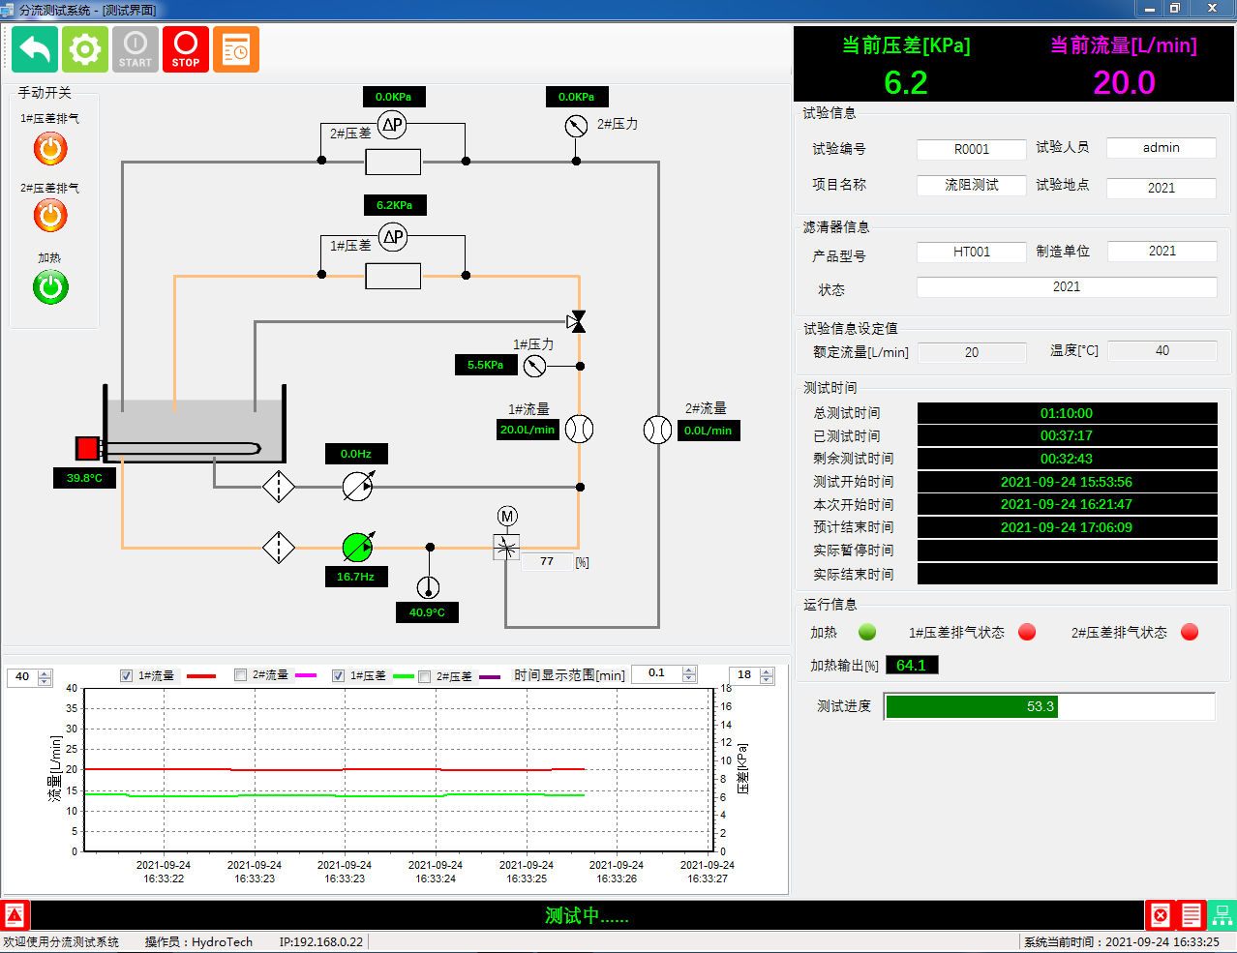Click the 2#流量 flow meter symbol
Screen dimensions: 1237x953
[658, 430]
